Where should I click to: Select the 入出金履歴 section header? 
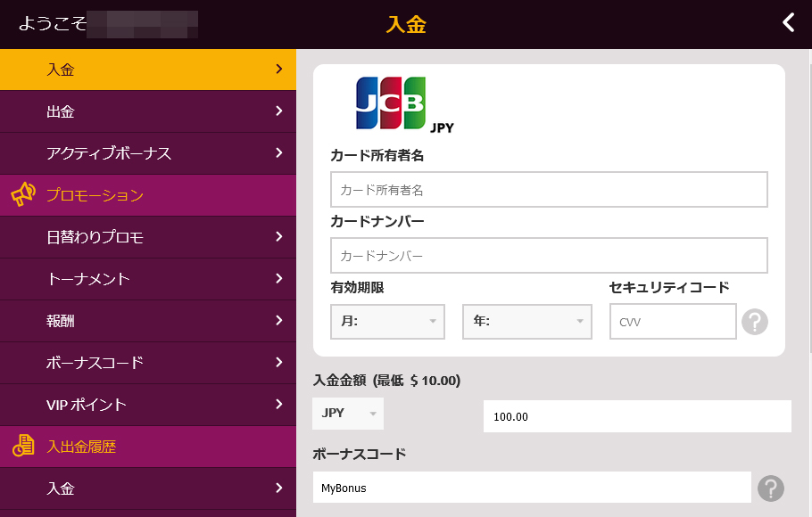click(x=148, y=447)
